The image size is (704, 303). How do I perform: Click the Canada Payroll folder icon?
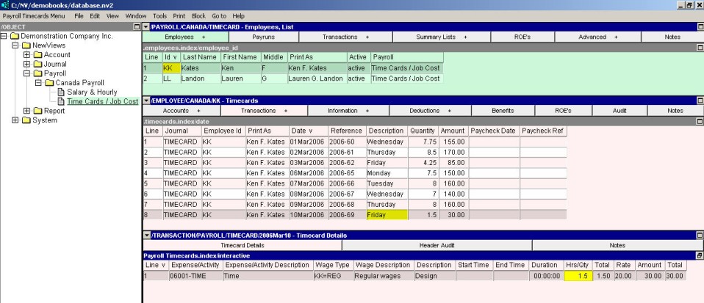click(49, 83)
